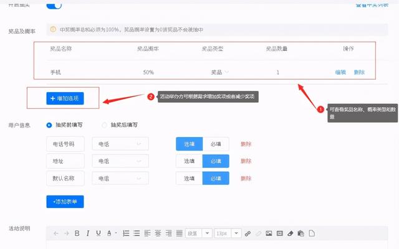This screenshot has height=249, width=399.
Task: Click the blue 删除 link for the 手机 prize
Action: 359,72
